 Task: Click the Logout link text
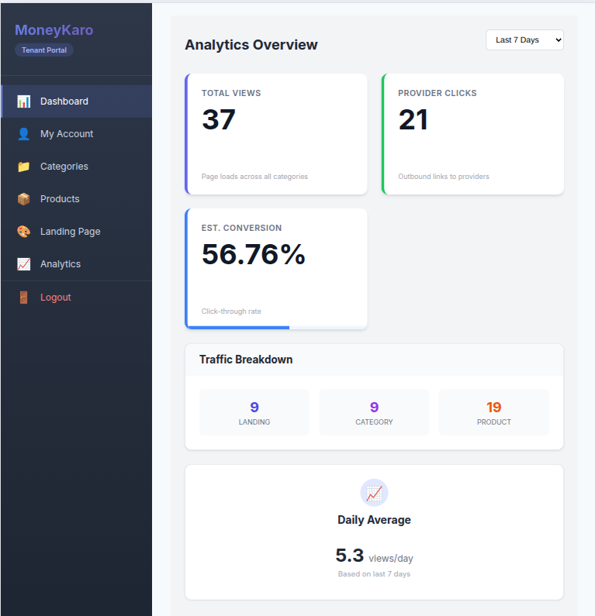[x=55, y=298]
